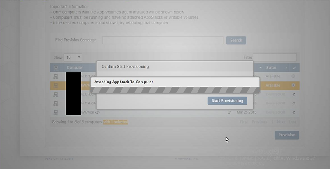Click the Attaching AppStack To Computer message
This screenshot has height=169, width=330.
tap(124, 82)
